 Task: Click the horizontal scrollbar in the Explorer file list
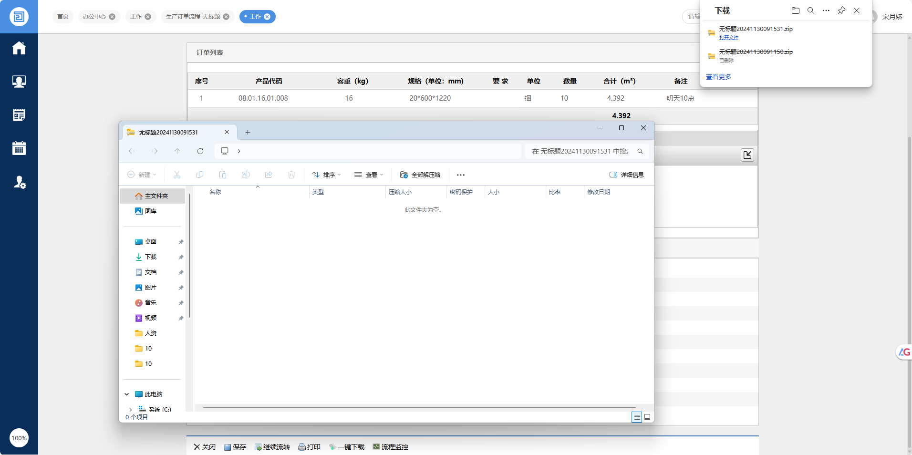[x=419, y=408]
